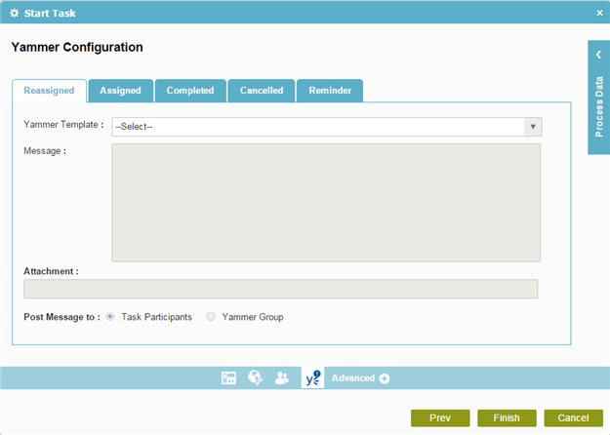This screenshot has width=610, height=435.
Task: Click the Attachment label
Action: click(x=51, y=271)
